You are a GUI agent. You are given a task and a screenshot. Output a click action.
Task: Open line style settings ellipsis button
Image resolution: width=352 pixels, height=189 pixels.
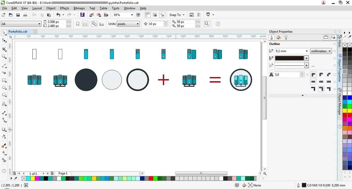coord(313,65)
